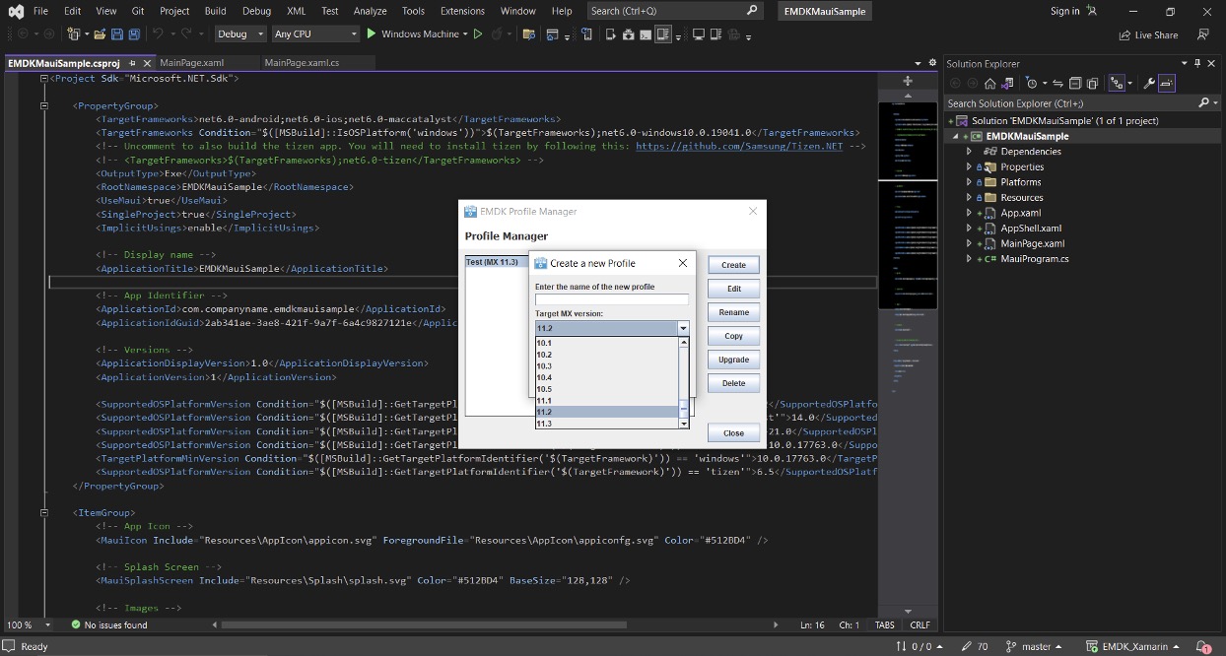
Task: Expand the Dependencies node
Action: point(970,152)
